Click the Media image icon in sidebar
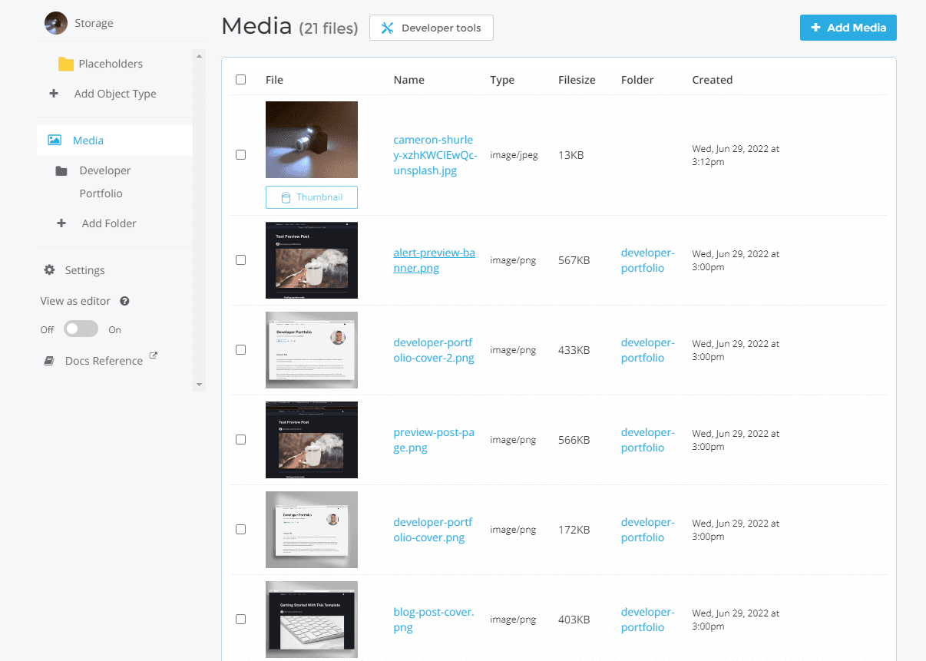The image size is (926, 661). (x=55, y=140)
